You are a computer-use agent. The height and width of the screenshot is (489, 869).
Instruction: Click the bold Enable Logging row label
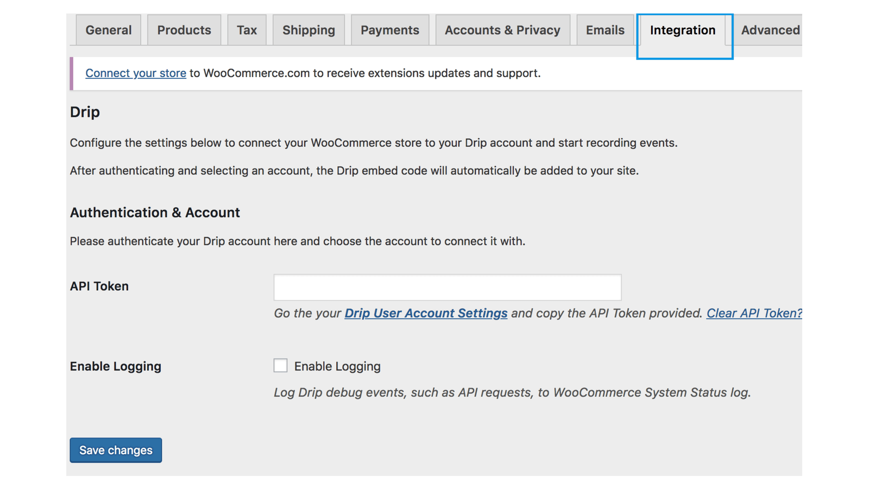116,367
